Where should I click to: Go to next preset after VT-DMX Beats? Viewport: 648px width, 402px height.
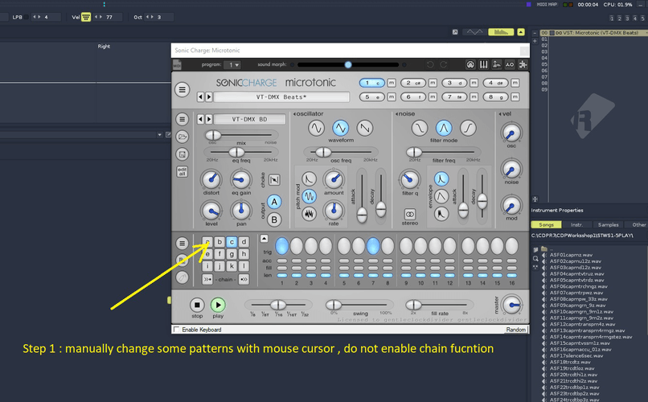coord(209,96)
